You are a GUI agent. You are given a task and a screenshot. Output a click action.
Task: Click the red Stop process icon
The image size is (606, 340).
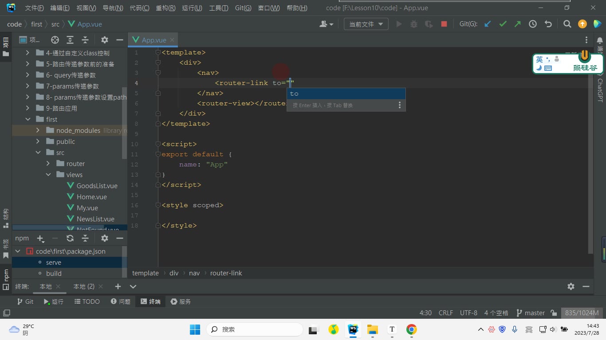(444, 24)
